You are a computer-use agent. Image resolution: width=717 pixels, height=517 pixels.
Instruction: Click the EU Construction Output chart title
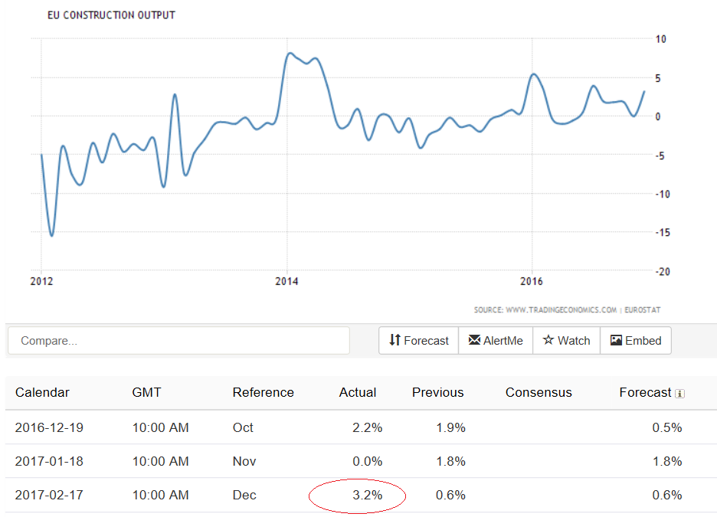pos(111,15)
